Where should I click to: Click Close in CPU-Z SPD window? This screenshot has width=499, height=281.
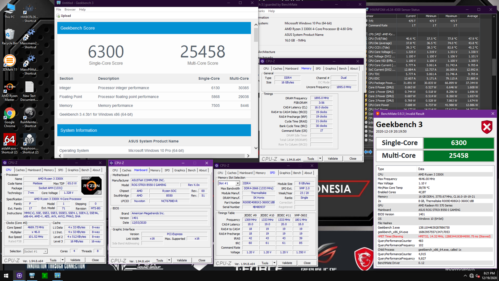point(307,263)
